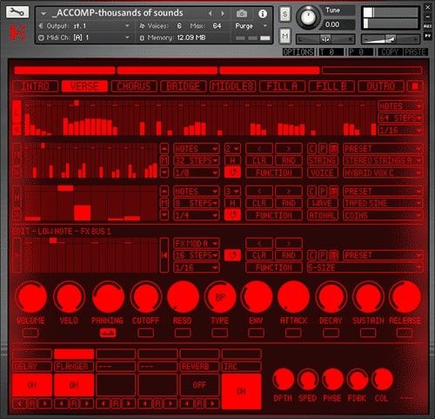This screenshot has width=435, height=419.
Task: Open the 32 STEPS dropdown
Action: pos(196,160)
